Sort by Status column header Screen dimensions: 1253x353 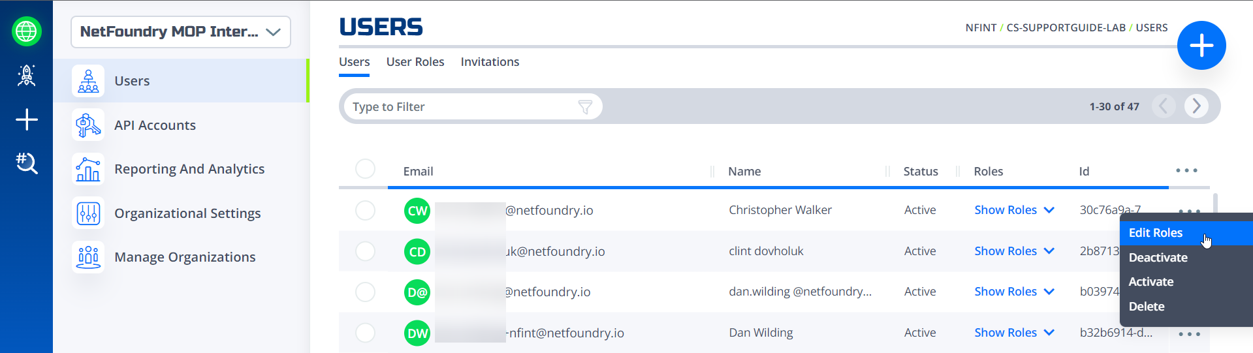(921, 171)
